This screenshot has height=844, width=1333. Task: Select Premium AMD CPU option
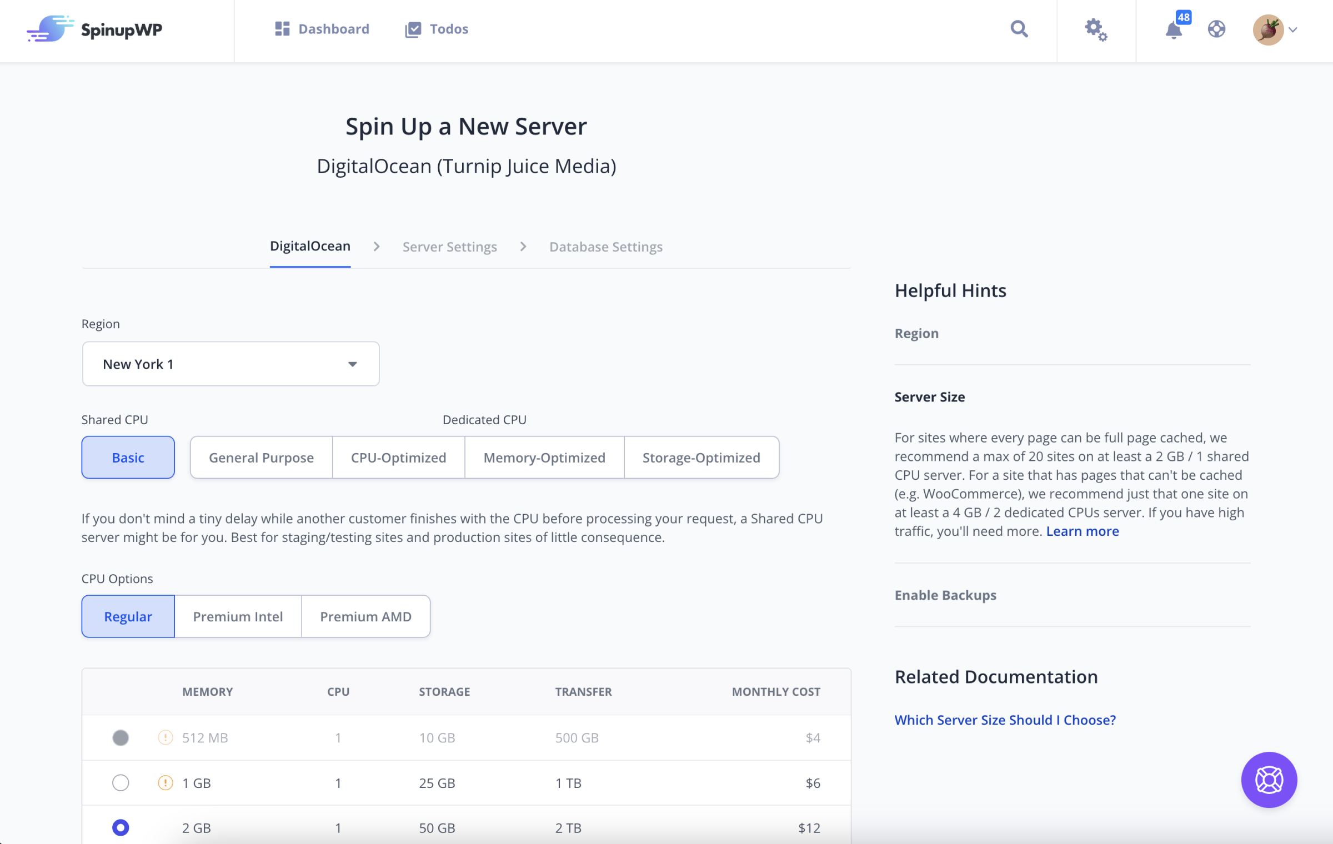coord(364,616)
